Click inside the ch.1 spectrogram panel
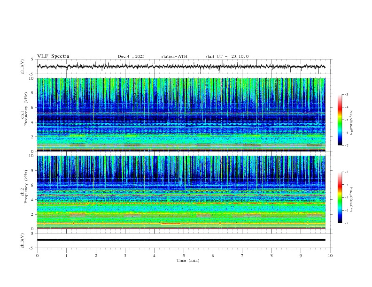The width and height of the screenshot is (372, 287). pos(181,114)
